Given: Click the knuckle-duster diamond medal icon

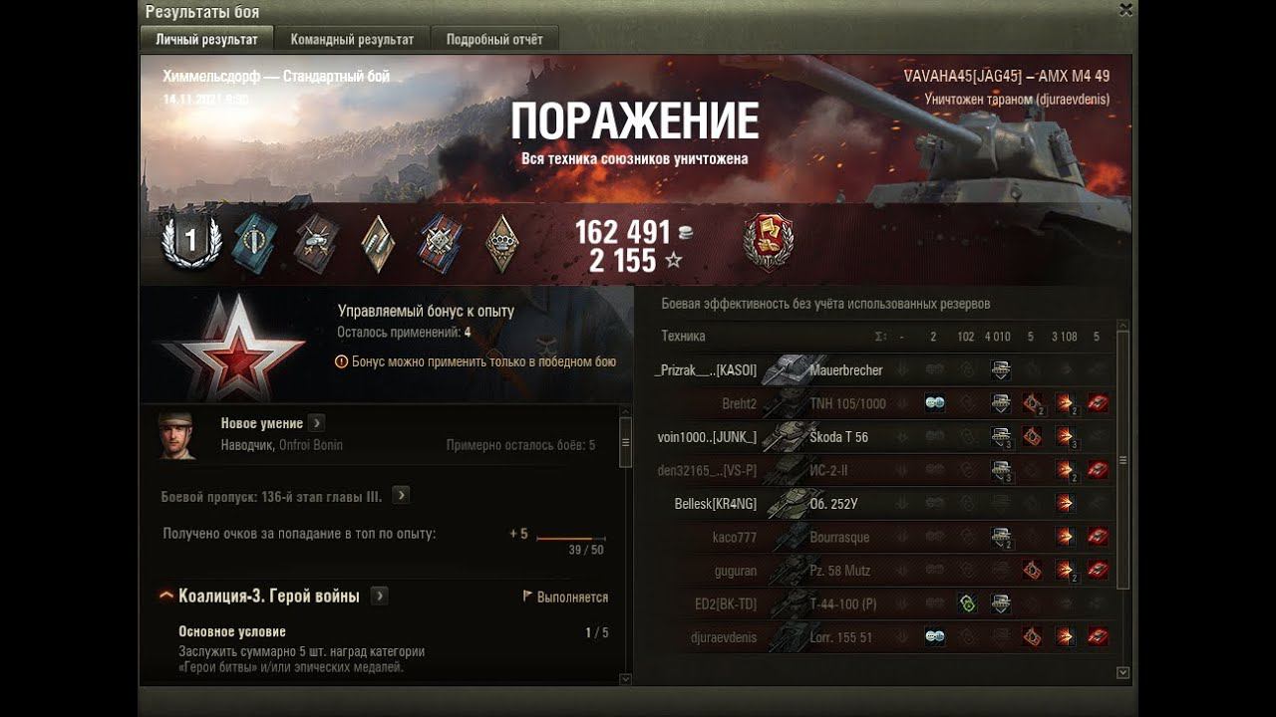Looking at the screenshot, I should [x=502, y=243].
